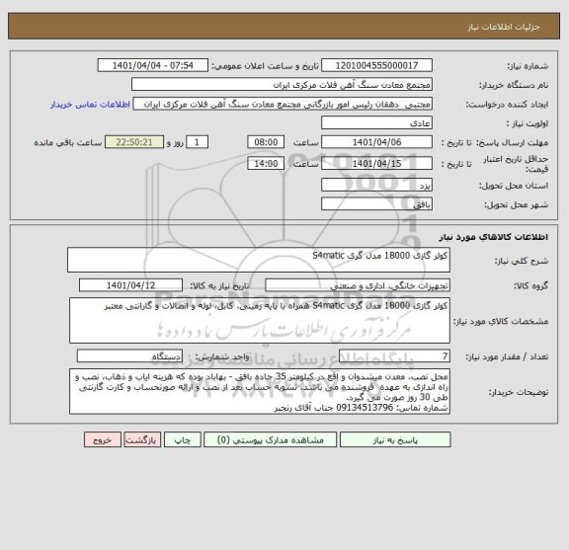Viewport: 569px width, 550px height.
Task: Click the تاریخ و ساعت اعلان عمومی label
Action: pos(265,66)
